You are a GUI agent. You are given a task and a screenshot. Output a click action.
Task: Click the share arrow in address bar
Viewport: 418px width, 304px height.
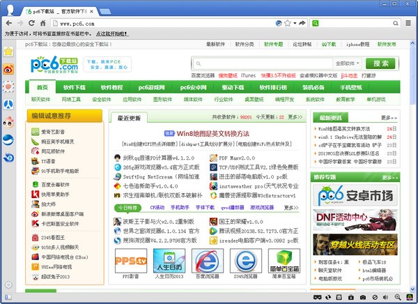pos(302,23)
